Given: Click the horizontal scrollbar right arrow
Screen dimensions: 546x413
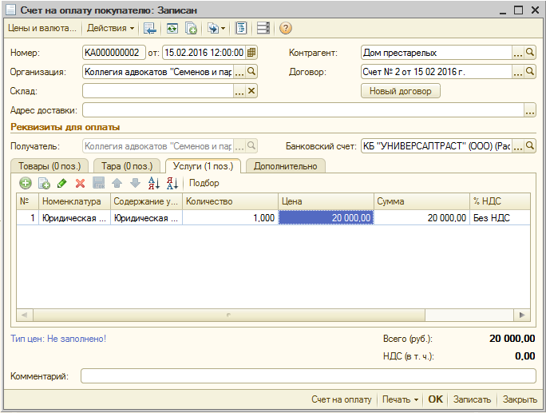Looking at the screenshot, I should pos(522,315).
